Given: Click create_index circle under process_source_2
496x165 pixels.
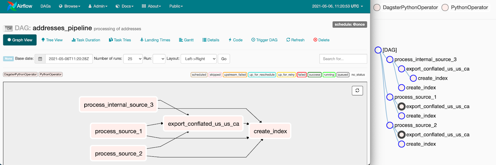Looking at the screenshot, I should [x=401, y=144].
